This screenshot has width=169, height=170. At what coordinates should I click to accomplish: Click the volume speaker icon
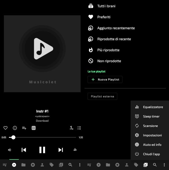point(10,150)
